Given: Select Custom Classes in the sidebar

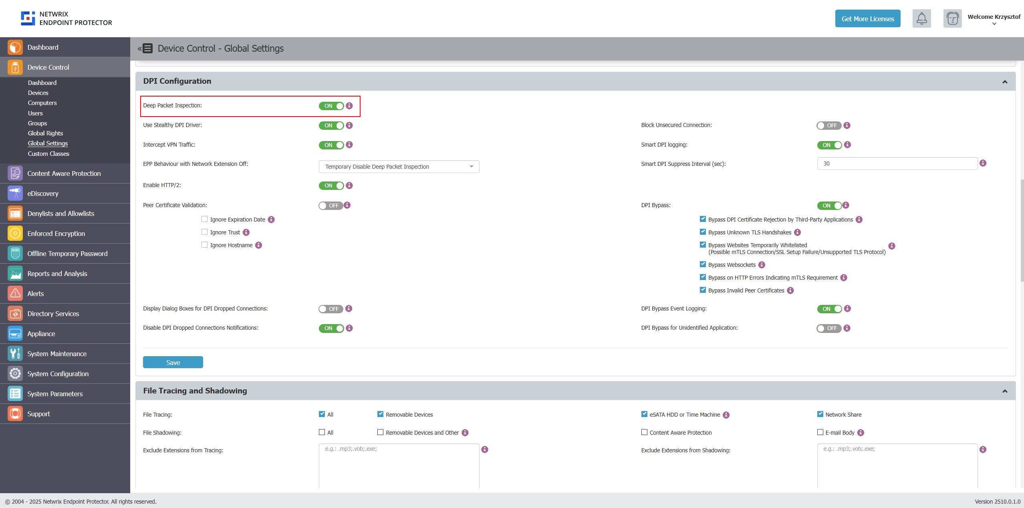Looking at the screenshot, I should coord(48,153).
